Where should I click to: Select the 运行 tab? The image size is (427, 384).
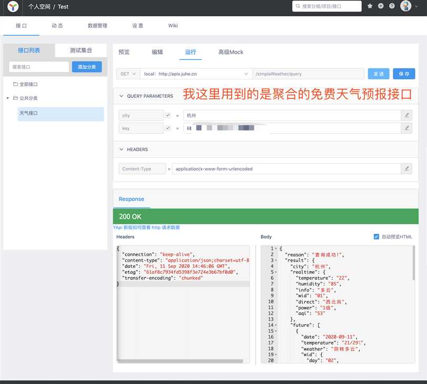tap(190, 52)
